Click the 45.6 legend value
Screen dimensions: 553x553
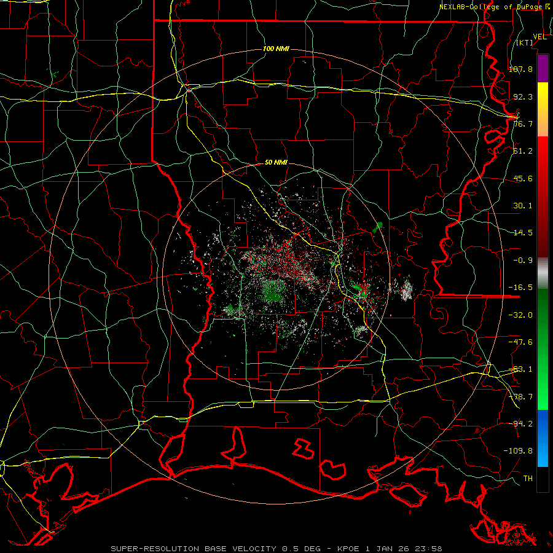(x=523, y=178)
